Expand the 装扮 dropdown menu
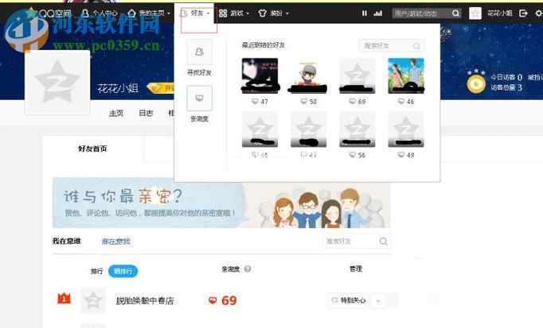This screenshot has width=543, height=328. [x=273, y=14]
